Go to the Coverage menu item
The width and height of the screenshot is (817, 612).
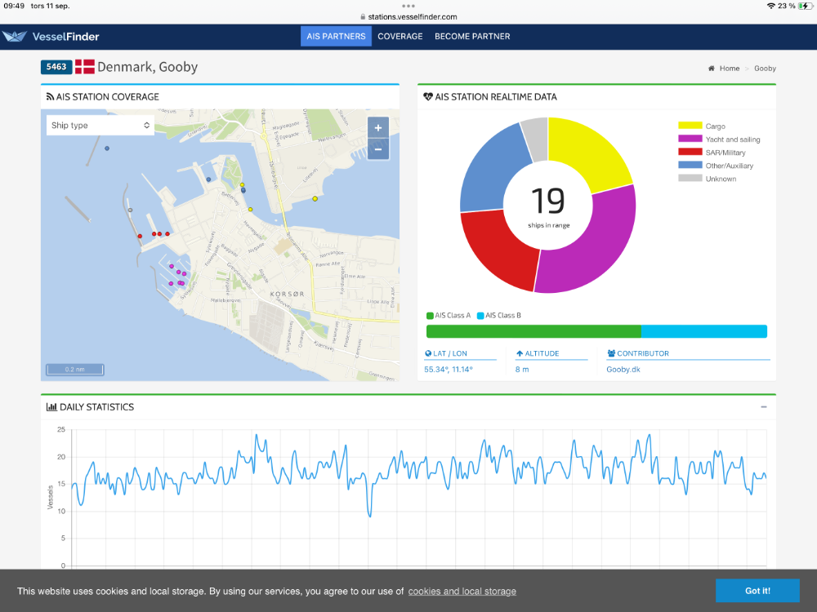click(x=400, y=36)
